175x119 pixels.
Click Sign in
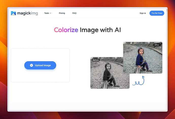click(x=143, y=13)
